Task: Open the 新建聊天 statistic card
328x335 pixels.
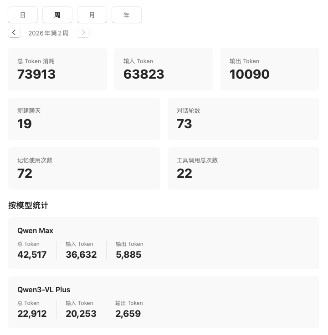Action: [84, 119]
